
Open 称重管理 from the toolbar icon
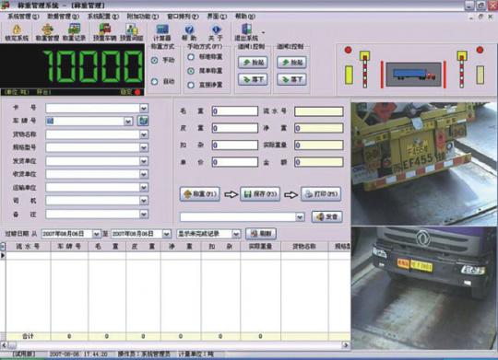[47, 29]
